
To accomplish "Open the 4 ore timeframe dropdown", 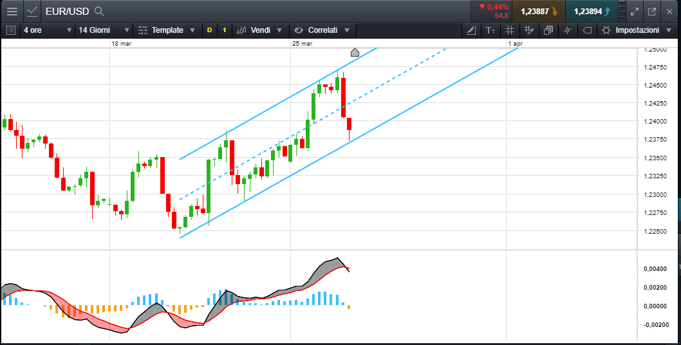I will pyautogui.click(x=48, y=30).
